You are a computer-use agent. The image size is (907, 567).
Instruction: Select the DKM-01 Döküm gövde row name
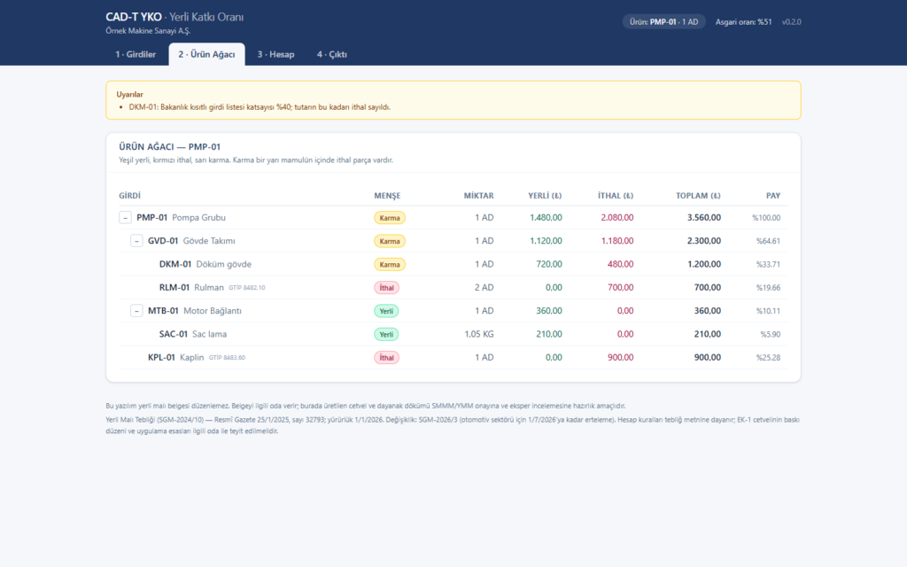(205, 264)
